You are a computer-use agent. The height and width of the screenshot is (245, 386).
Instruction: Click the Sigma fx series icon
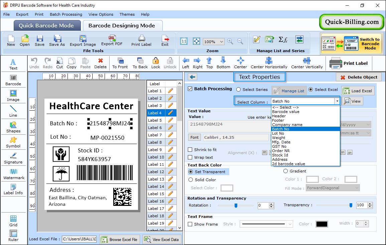tap(283, 39)
